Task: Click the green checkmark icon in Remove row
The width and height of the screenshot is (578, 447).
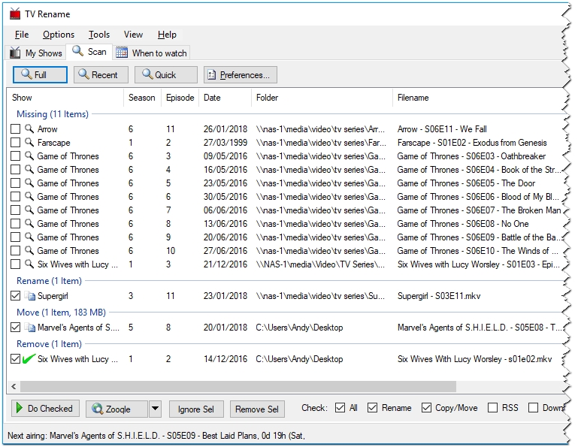Action: point(29,359)
